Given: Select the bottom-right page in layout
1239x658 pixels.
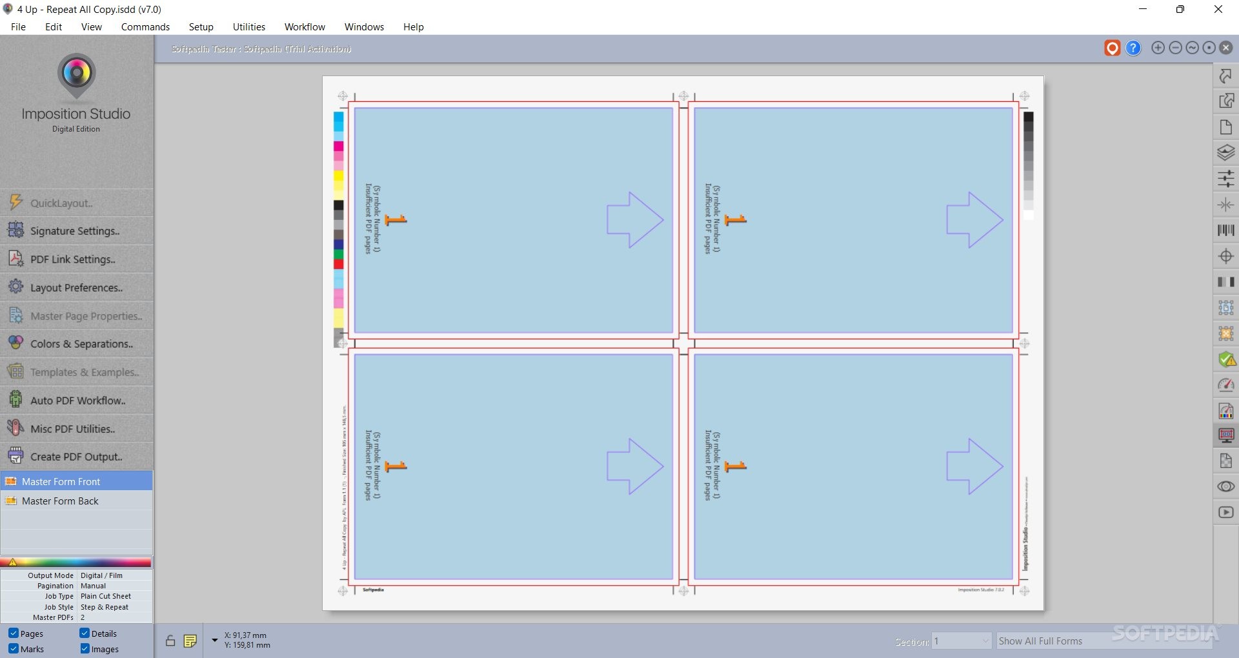Looking at the screenshot, I should tap(853, 466).
